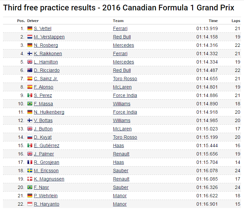Image resolution: width=244 pixels, height=210 pixels.
Task: Click the Dutch flag next to M. Verstappen
Action: pyautogui.click(x=30, y=37)
